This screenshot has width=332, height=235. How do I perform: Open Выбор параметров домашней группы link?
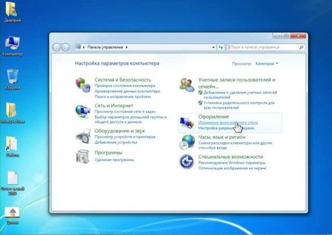click(x=131, y=119)
